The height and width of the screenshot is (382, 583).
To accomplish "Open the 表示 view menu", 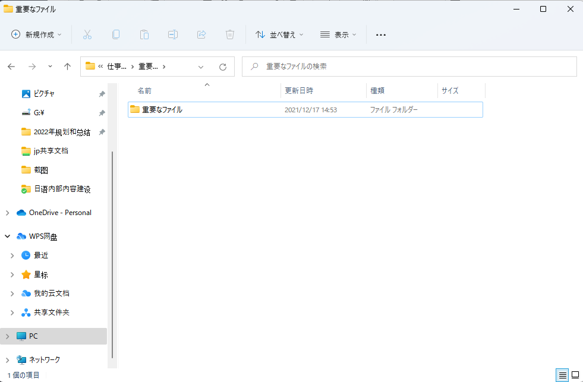I will coord(338,34).
